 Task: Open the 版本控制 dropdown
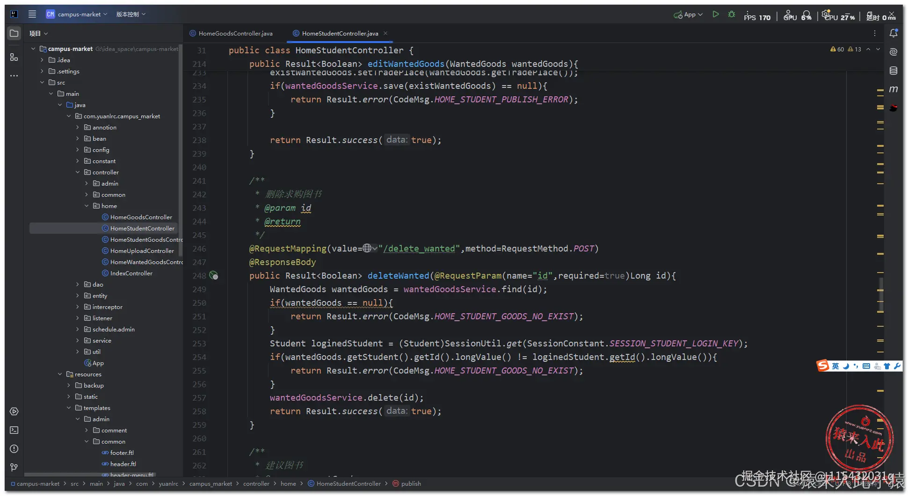coord(131,14)
